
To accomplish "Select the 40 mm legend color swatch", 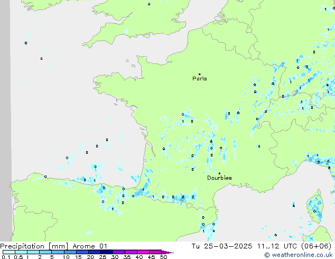I will pos(144,252).
